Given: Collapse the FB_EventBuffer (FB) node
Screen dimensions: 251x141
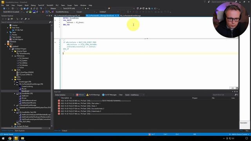Looking at the screenshot, I should (15, 94).
